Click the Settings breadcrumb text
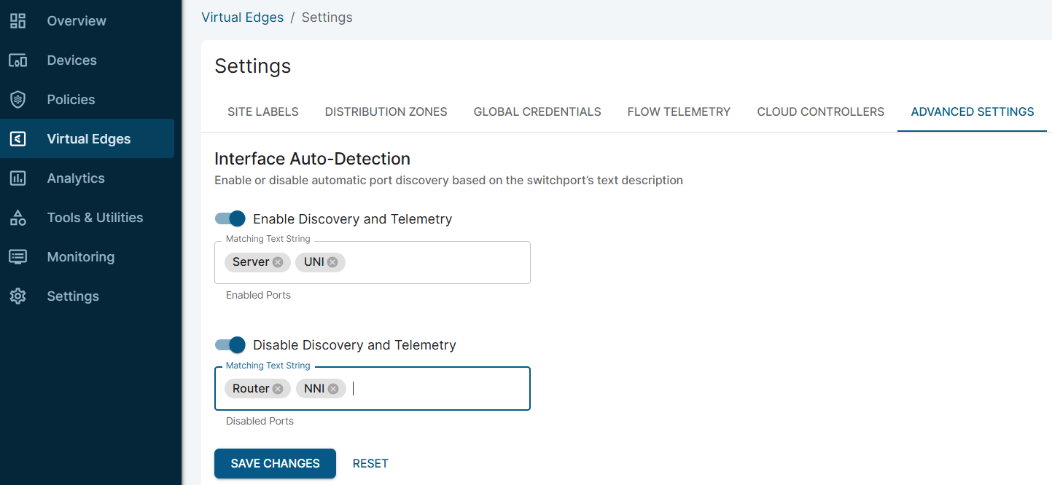The image size is (1052, 485). click(327, 17)
